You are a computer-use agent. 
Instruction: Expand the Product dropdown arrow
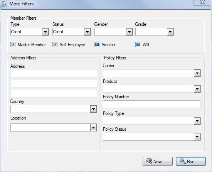tap(197, 89)
